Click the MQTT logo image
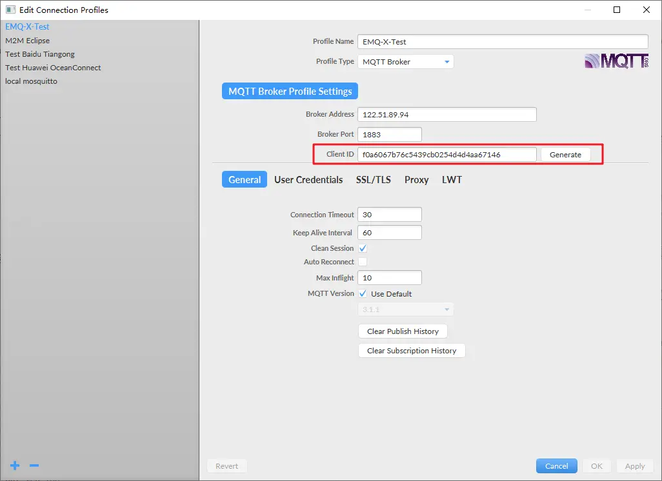662x481 pixels. click(x=616, y=61)
